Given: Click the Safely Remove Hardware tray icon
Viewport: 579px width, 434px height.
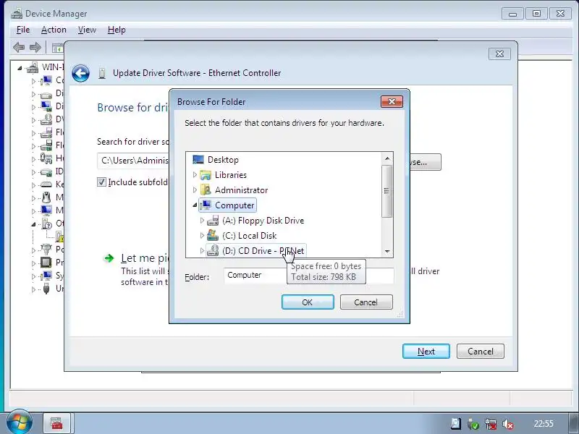Looking at the screenshot, I should tap(473, 424).
